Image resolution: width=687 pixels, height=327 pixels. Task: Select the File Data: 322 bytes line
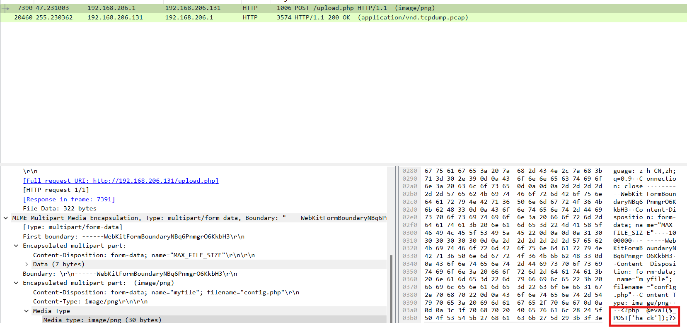[x=60, y=208]
